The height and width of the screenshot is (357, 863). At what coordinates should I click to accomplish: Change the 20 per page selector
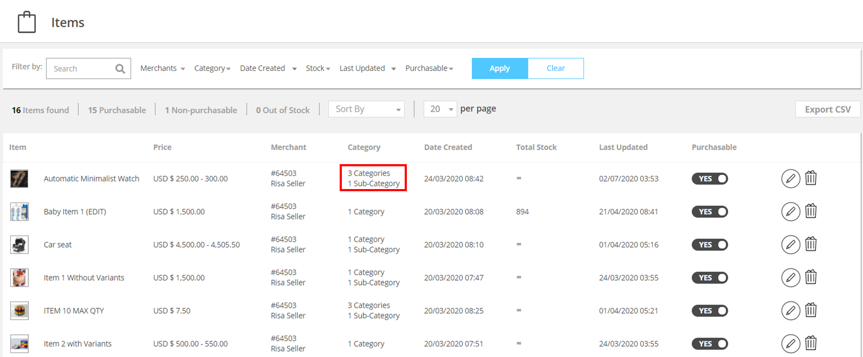(x=440, y=109)
